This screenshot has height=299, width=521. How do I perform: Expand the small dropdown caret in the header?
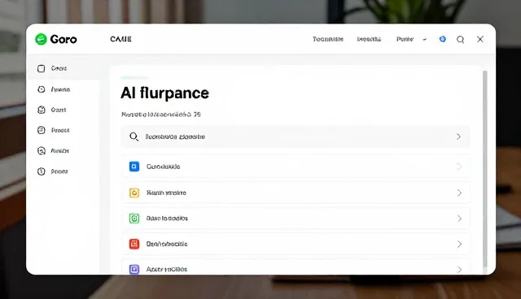point(425,40)
